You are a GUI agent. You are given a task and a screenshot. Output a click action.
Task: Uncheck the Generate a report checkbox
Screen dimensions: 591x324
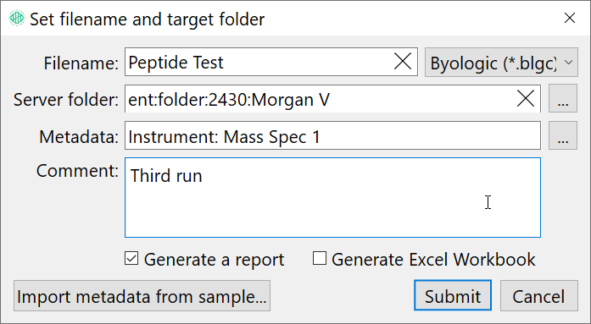[x=131, y=259]
